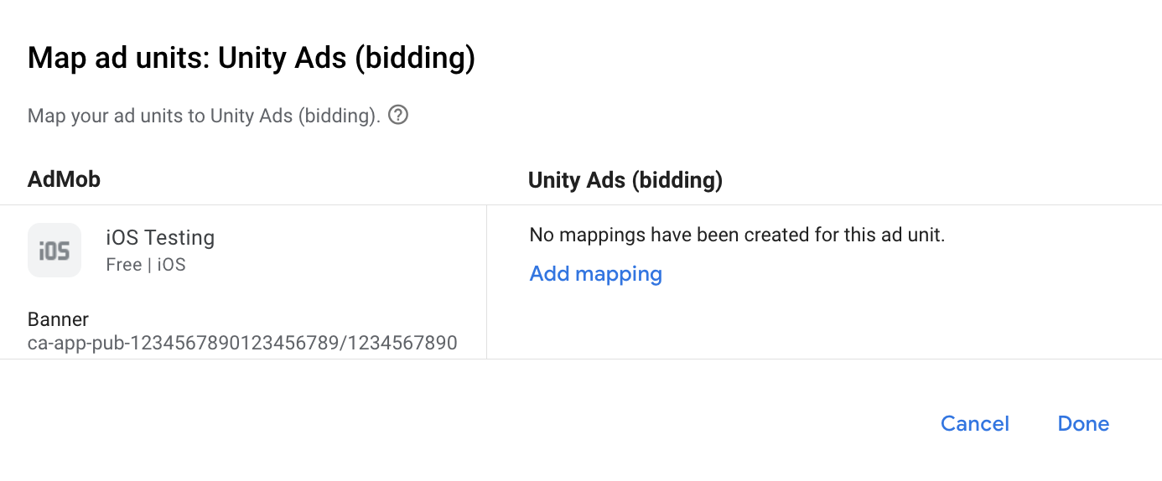Click the vertical divider between the two columns
Image resolution: width=1162 pixels, height=481 pixels.
tap(486, 282)
